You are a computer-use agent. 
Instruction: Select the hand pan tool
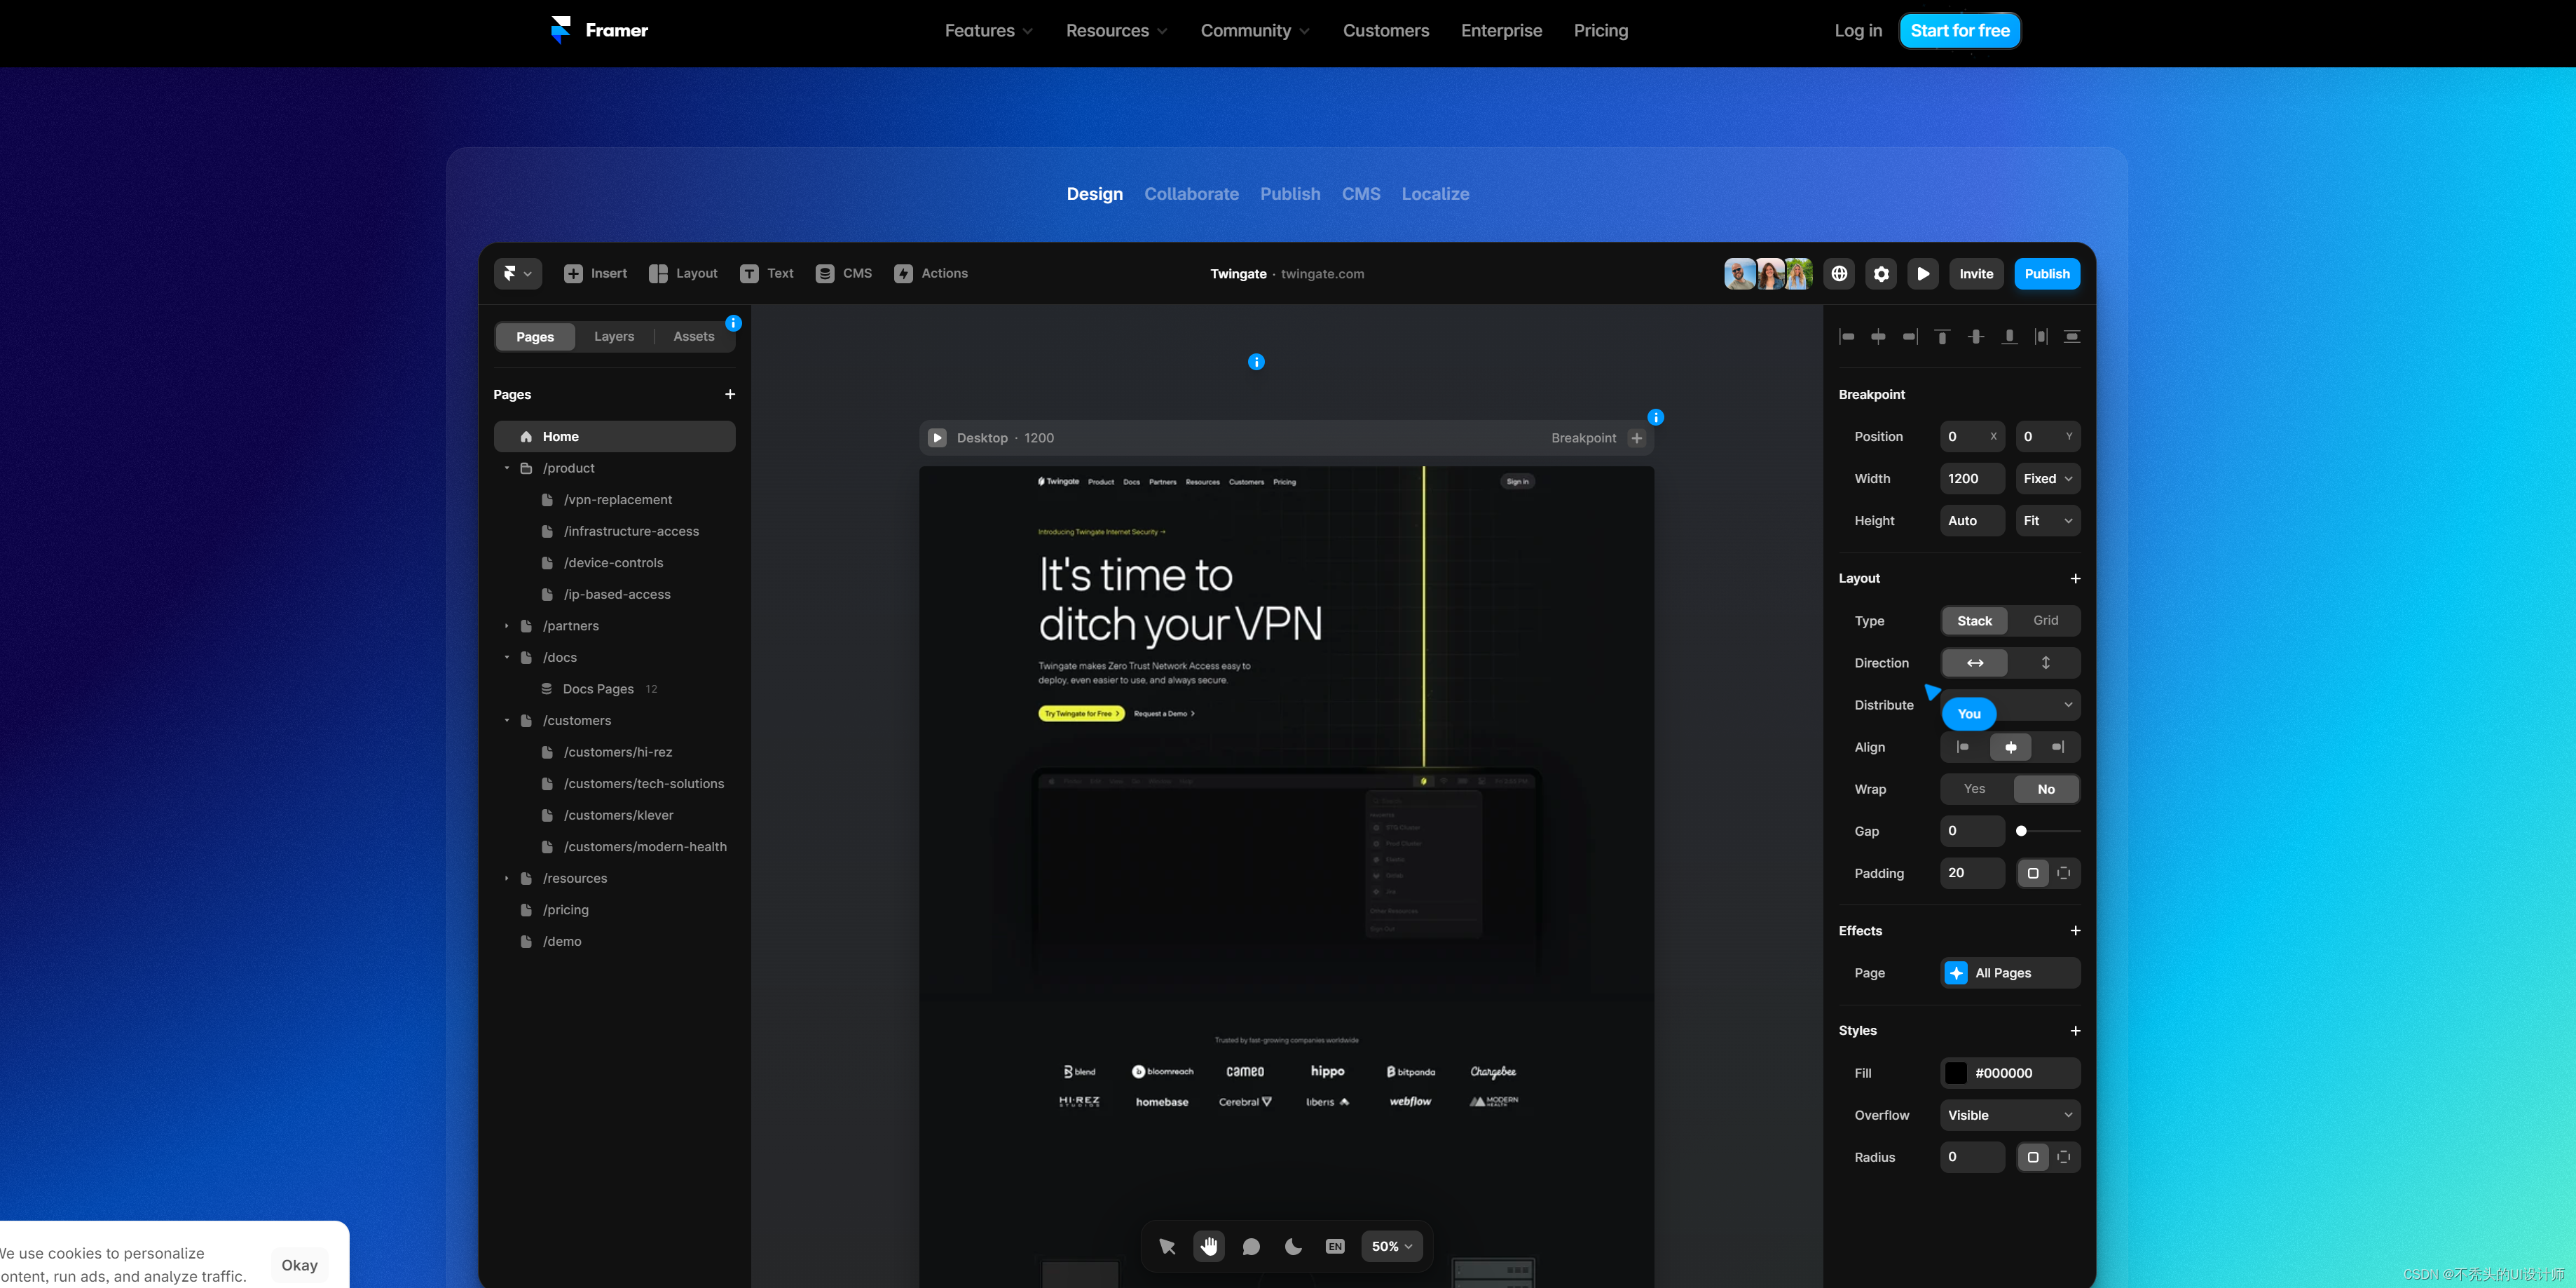(x=1209, y=1246)
